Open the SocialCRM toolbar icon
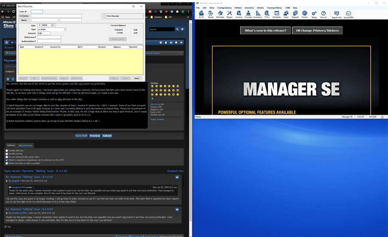388x237 pixels. (348, 14)
